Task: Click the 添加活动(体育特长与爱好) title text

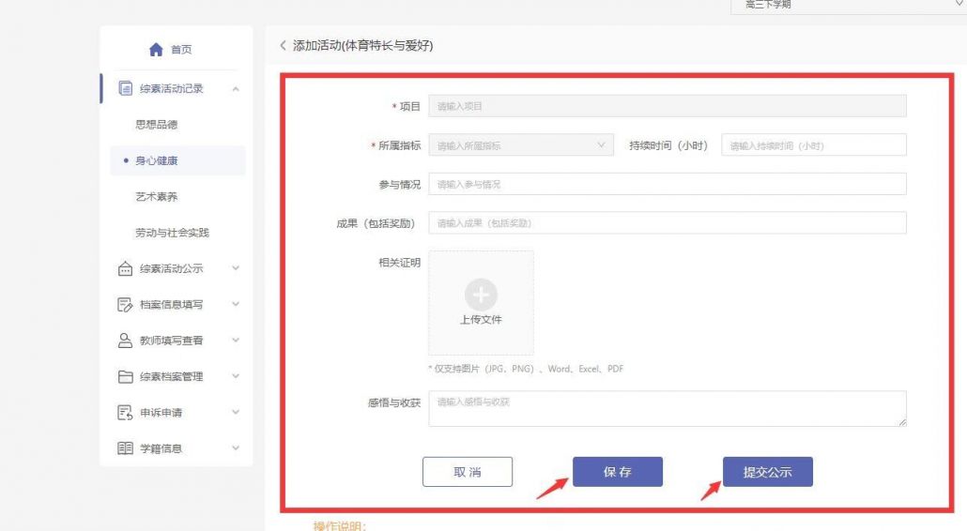Action: click(x=362, y=46)
